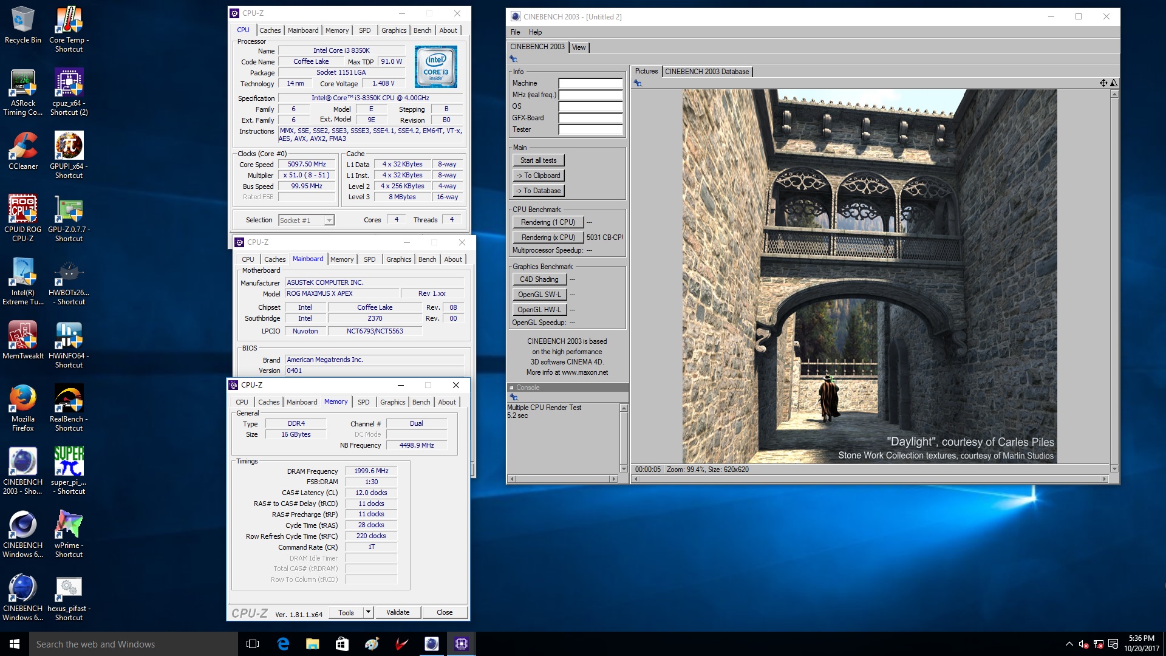Open the SPD tab in the Memory CPU-Z window
The image size is (1166, 656).
(x=363, y=402)
